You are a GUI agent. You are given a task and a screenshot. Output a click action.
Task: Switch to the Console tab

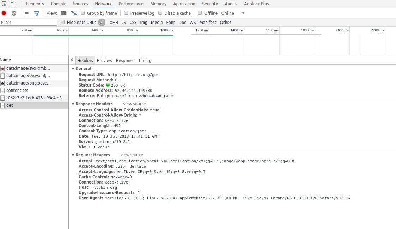59,4
